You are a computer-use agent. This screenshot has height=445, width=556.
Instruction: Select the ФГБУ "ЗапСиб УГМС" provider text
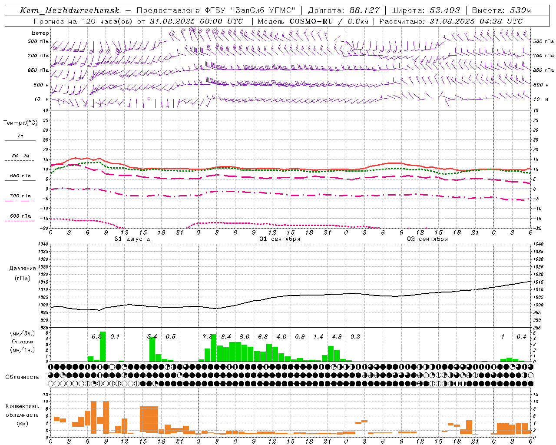pos(250,10)
